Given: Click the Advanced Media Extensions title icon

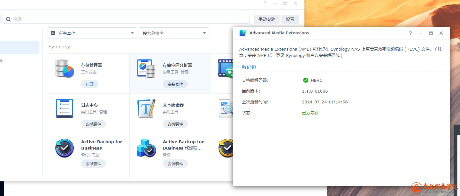Looking at the screenshot, I should (x=243, y=33).
